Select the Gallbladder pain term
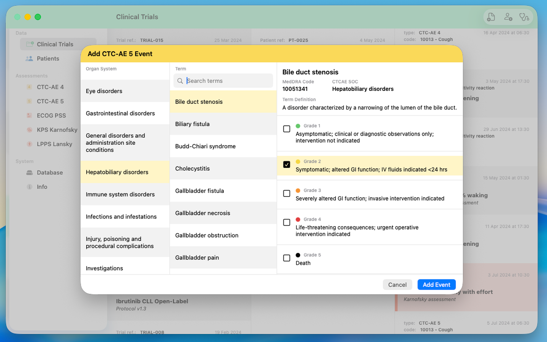This screenshot has height=342, width=547. coord(223,258)
